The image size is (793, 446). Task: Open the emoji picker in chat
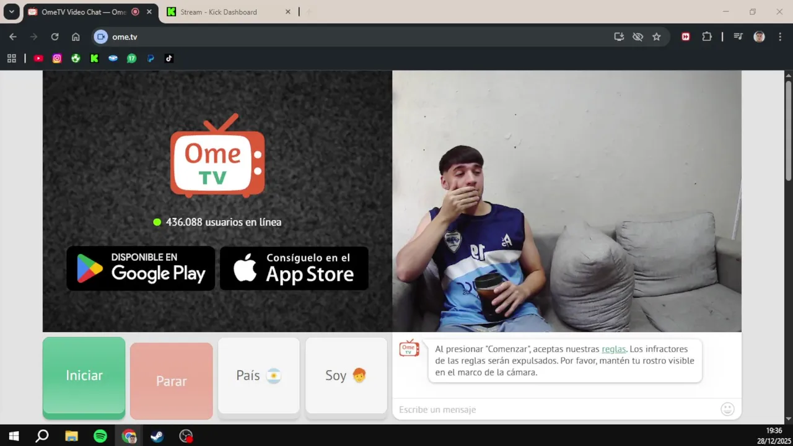727,409
